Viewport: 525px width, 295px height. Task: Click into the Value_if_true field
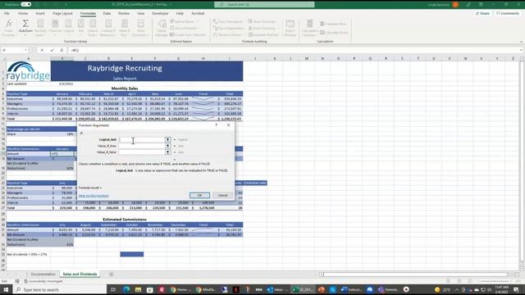pos(142,146)
